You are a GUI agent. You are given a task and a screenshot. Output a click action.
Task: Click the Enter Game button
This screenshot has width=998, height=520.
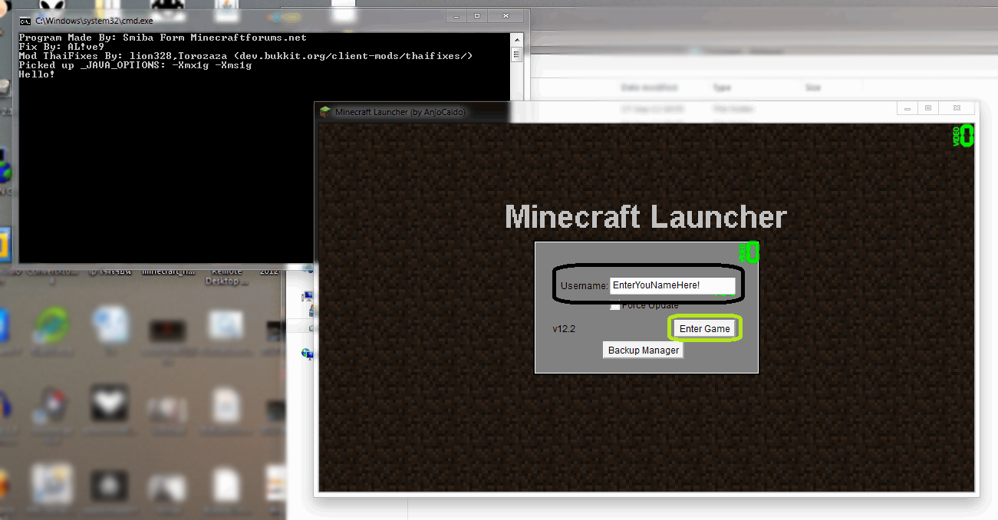pyautogui.click(x=704, y=328)
